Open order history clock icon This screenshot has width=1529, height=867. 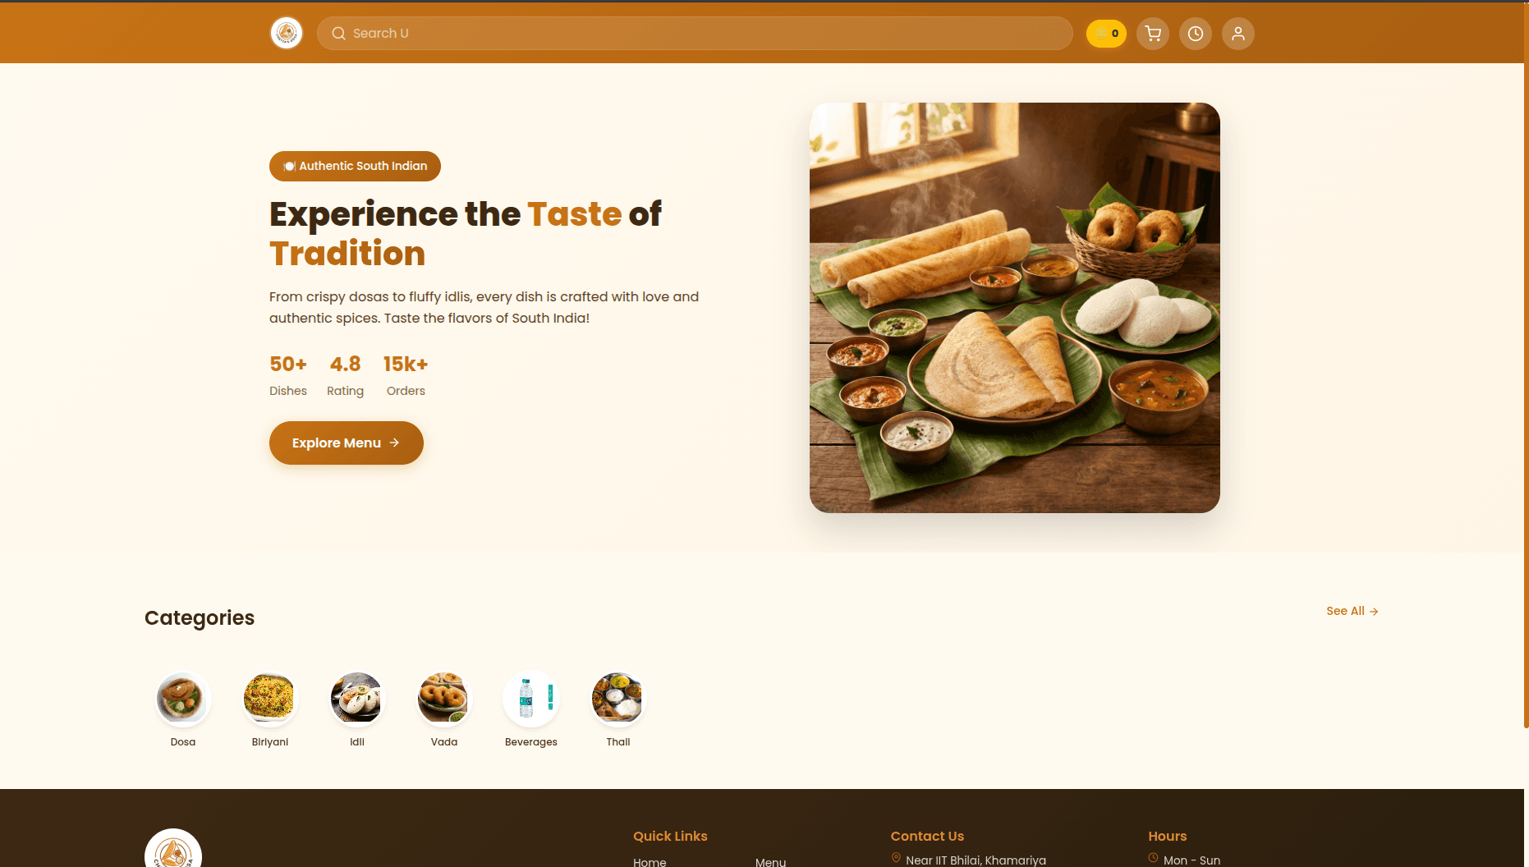[1196, 34]
